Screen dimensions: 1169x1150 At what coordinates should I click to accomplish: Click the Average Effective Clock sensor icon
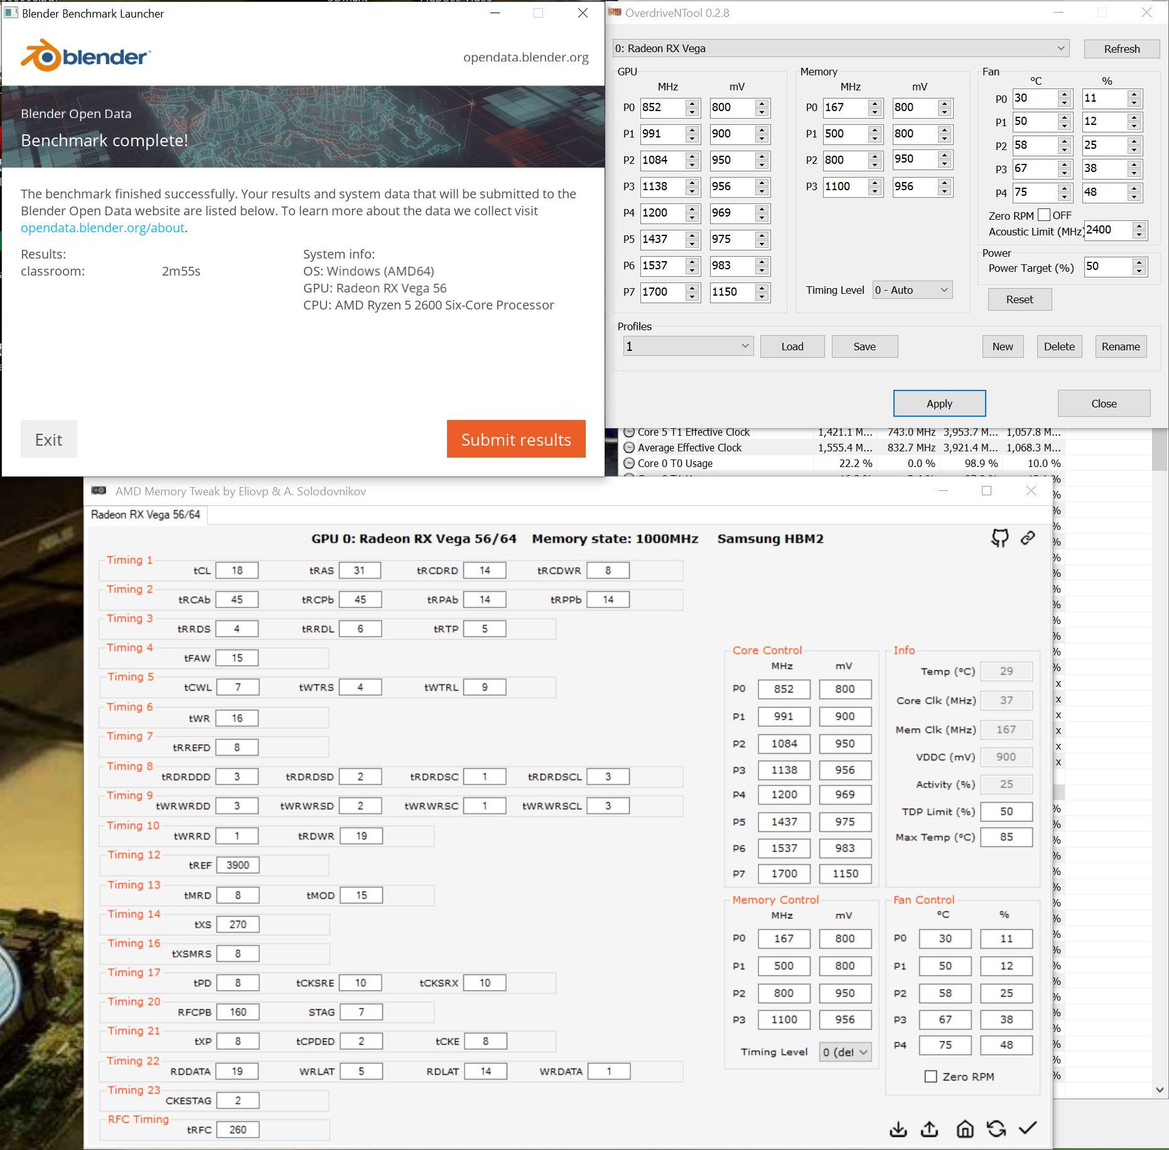pos(629,448)
